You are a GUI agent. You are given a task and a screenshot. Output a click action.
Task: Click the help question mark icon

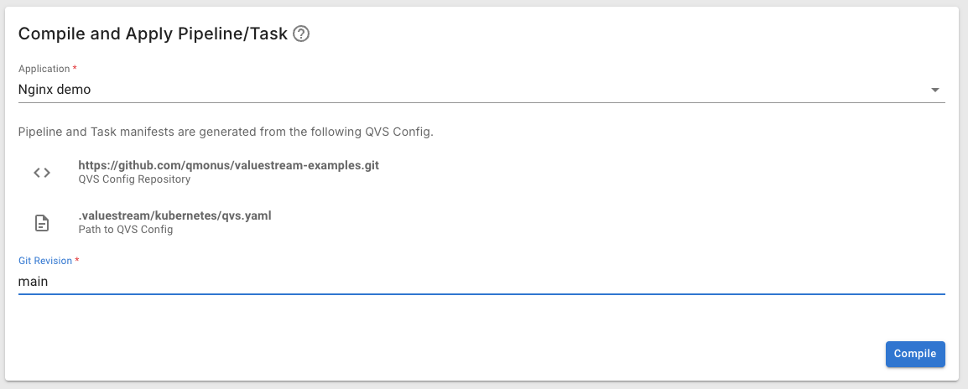(x=302, y=34)
